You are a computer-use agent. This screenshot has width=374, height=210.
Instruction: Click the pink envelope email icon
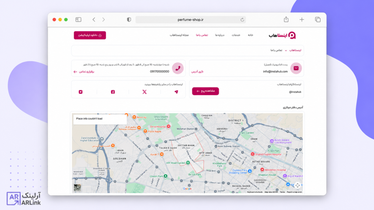tap(296, 68)
